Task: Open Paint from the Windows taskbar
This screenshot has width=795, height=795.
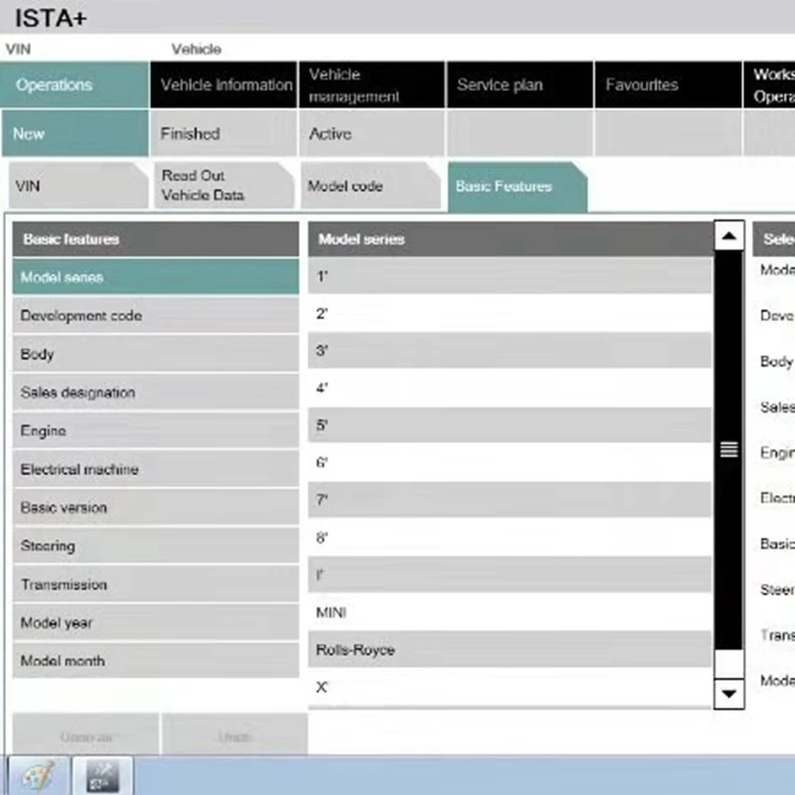Action: tap(39, 776)
